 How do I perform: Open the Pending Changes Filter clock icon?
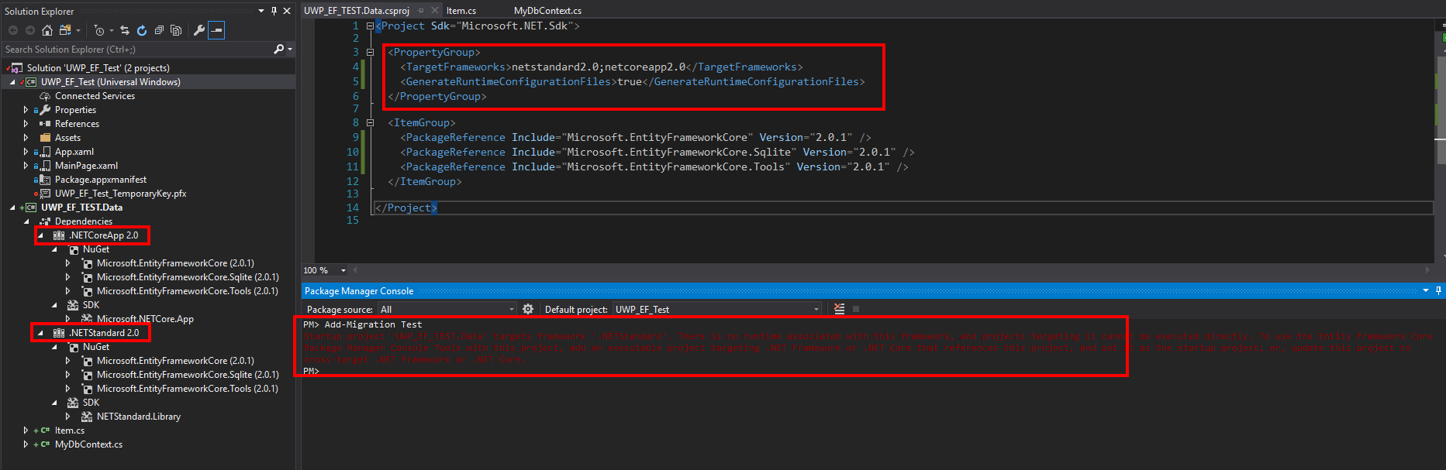click(99, 30)
